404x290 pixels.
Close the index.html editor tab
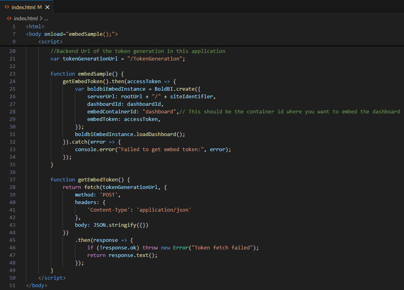pyautogui.click(x=47, y=7)
